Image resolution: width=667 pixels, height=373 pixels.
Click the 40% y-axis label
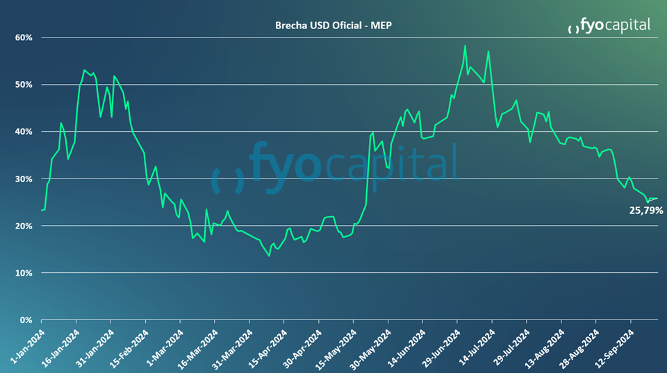pos(24,132)
